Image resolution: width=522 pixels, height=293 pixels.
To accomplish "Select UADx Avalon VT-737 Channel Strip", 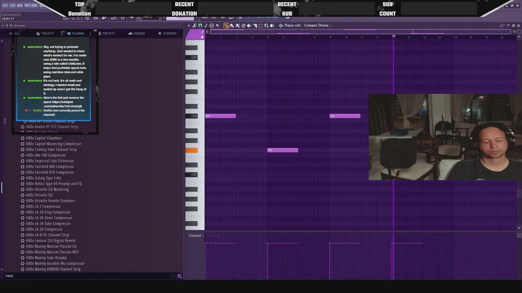I will coord(52,127).
